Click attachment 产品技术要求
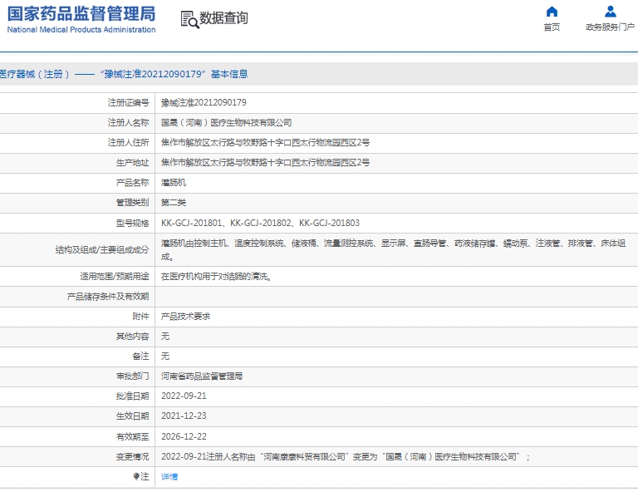The height and width of the screenshot is (492, 638). coord(185,316)
